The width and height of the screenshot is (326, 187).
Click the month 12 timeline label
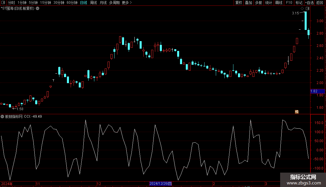coord(99,184)
